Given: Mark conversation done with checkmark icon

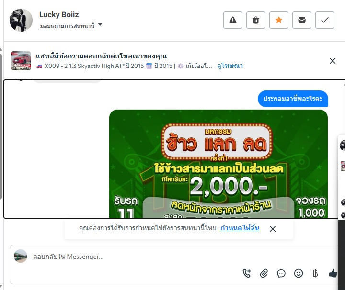Looking at the screenshot, I should click(x=325, y=20).
